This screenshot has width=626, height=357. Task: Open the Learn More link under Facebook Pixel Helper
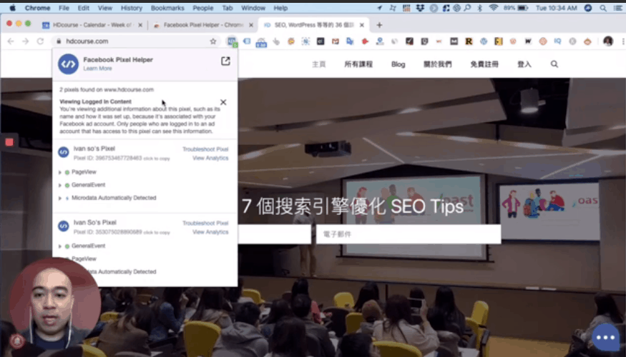[x=97, y=69]
